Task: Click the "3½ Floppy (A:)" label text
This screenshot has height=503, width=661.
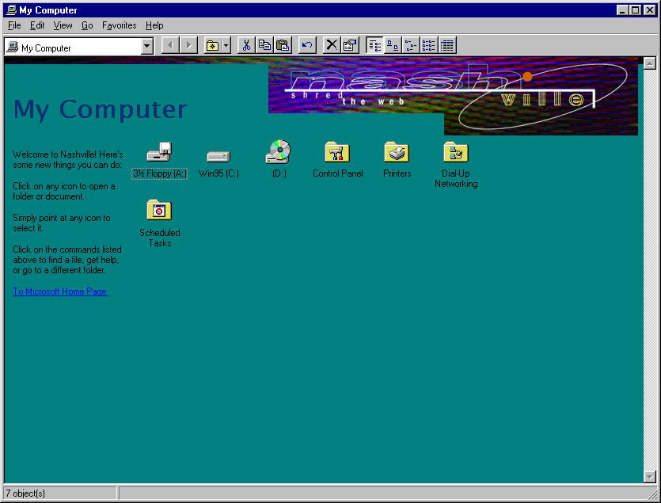Action: click(159, 173)
